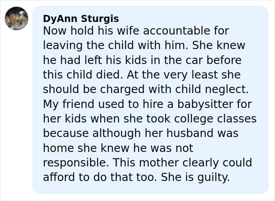
Task: Click the DyAnn Sturgis commenter name
Action: [81, 19]
